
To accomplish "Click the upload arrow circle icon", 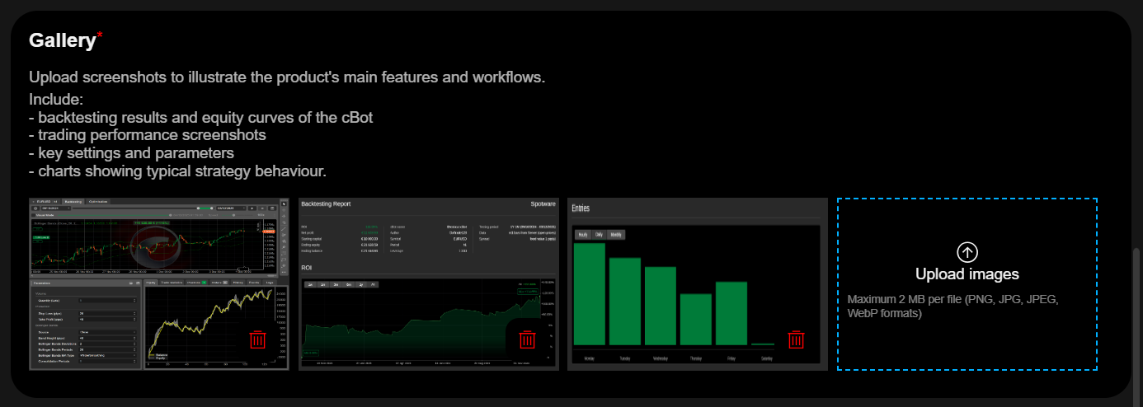I will tap(967, 252).
